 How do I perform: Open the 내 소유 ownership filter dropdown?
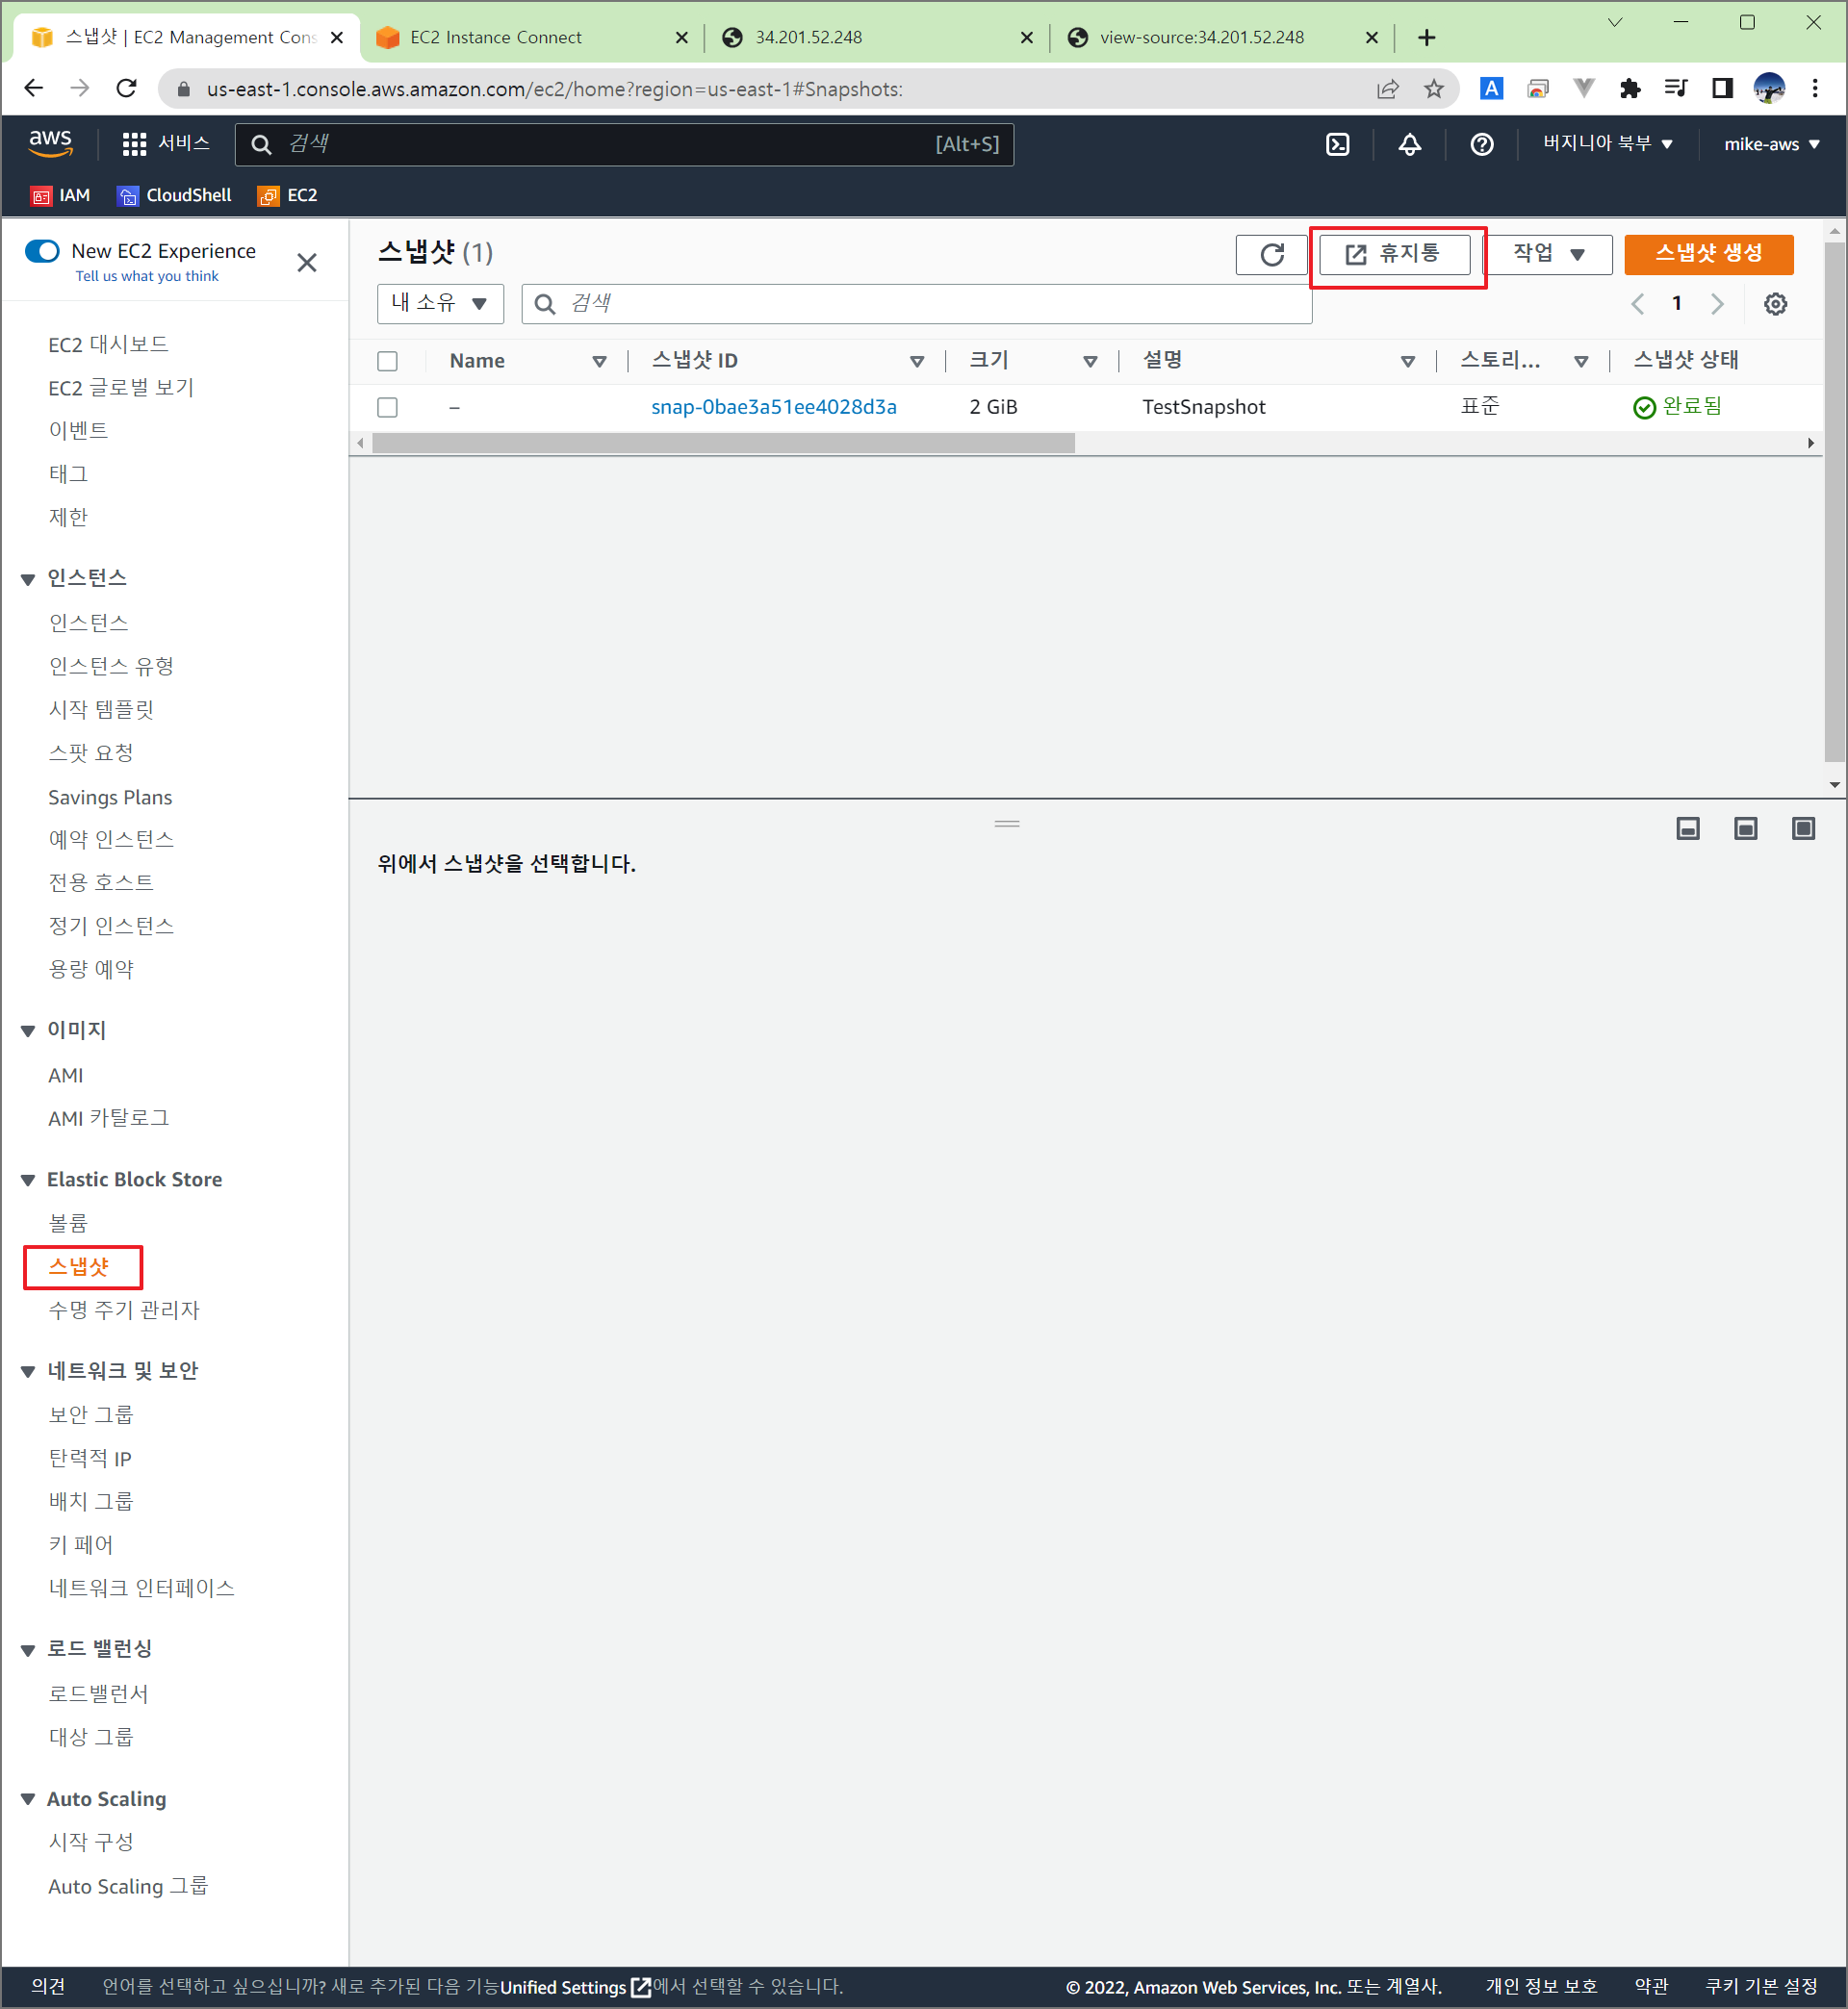pyautogui.click(x=439, y=304)
